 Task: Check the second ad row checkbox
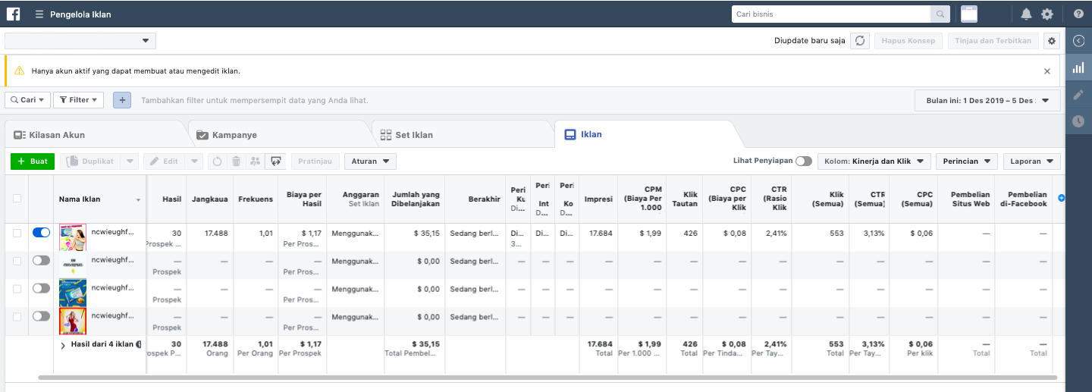pos(17,260)
